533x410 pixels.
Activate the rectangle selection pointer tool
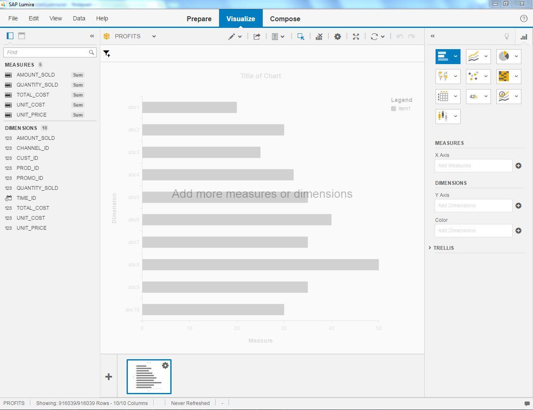[301, 37]
